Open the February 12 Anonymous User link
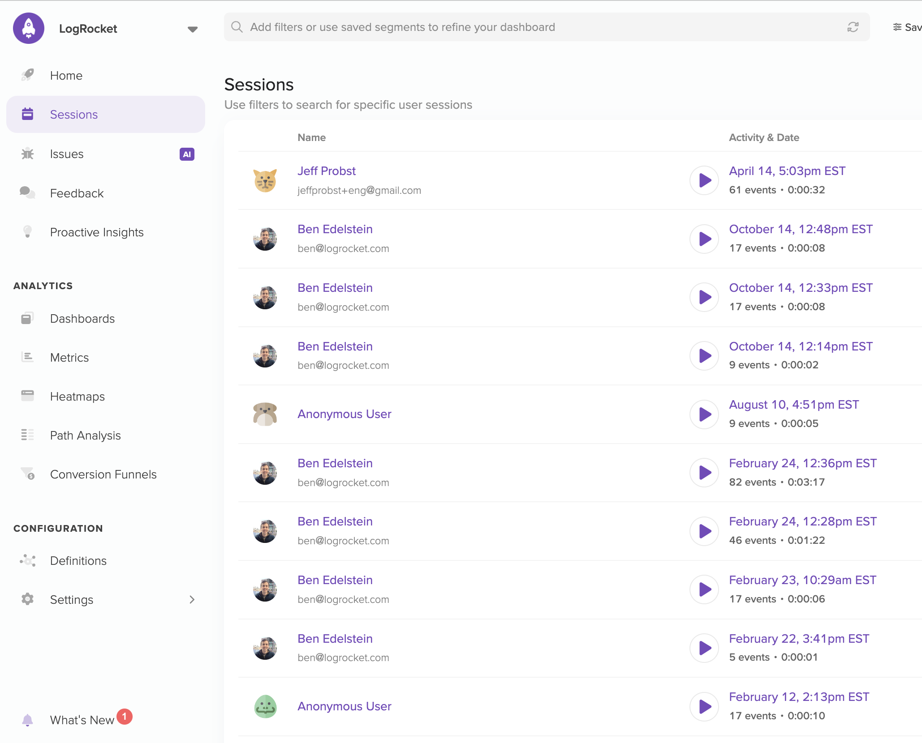The width and height of the screenshot is (922, 743). pos(345,706)
